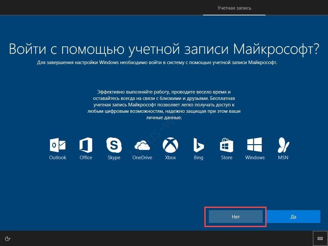Click the "MSN" label text
The width and height of the screenshot is (328, 246).
click(x=283, y=158)
